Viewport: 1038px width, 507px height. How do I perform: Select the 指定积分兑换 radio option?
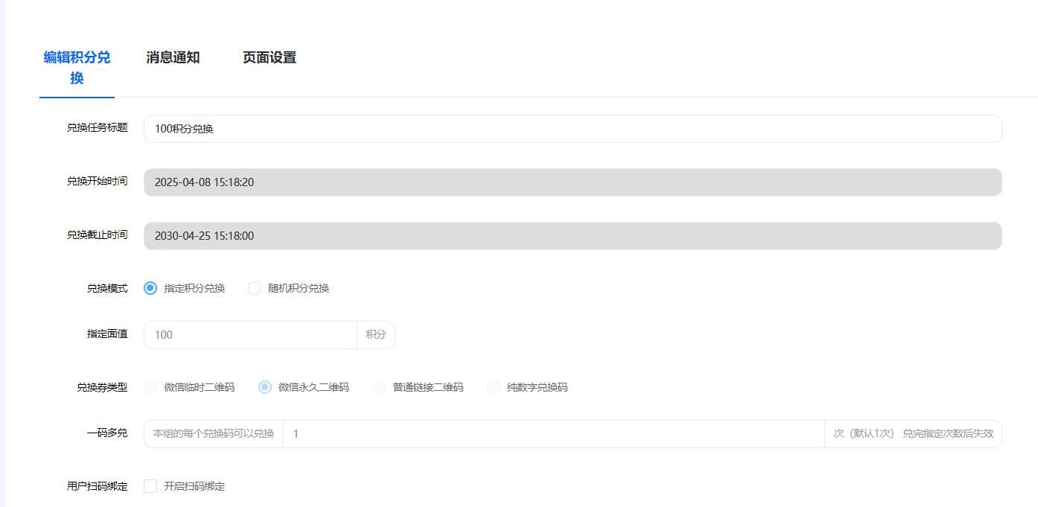150,288
